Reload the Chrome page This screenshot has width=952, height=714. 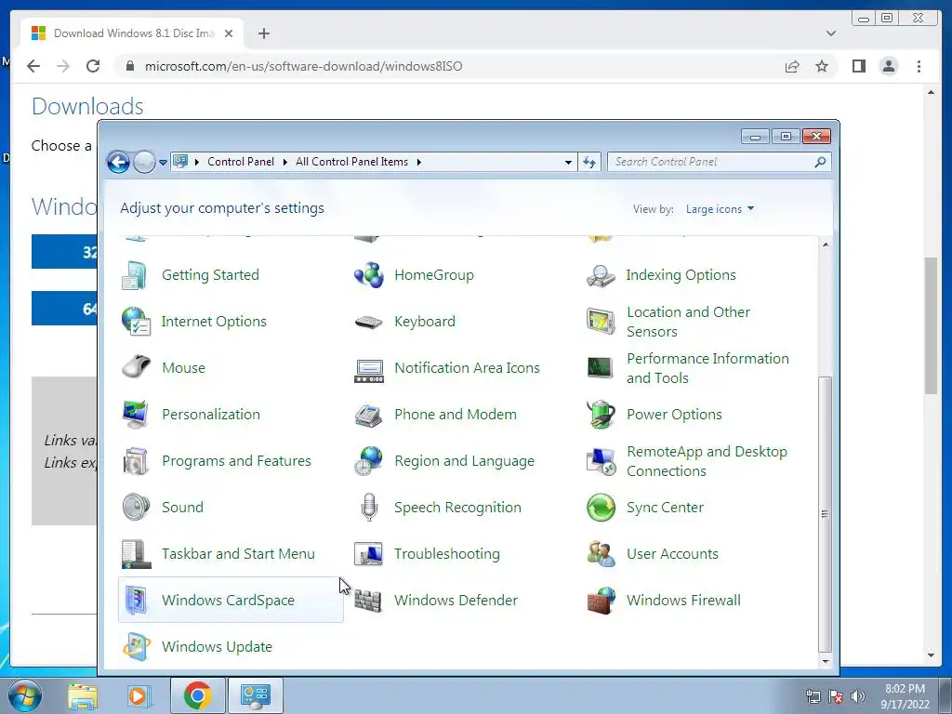click(x=93, y=66)
